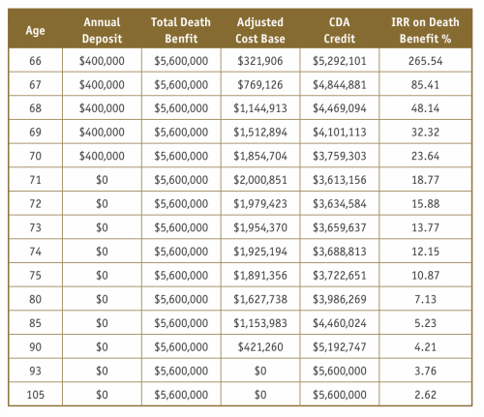
Task: Select the age 70 row cell
Action: click(35, 156)
